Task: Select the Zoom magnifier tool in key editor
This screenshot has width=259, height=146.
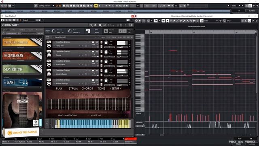Action: 191,21
